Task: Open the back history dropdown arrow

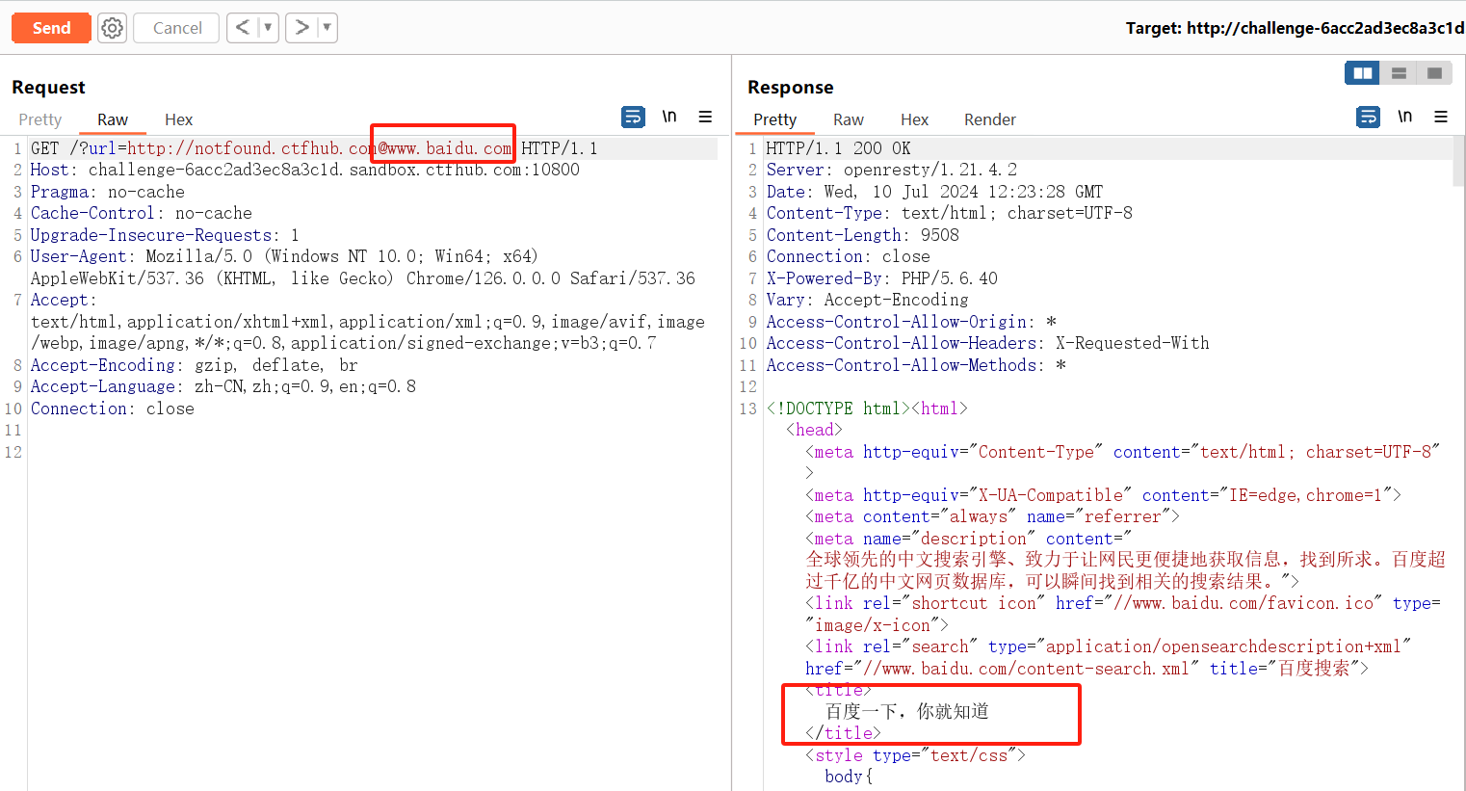Action: [x=268, y=27]
